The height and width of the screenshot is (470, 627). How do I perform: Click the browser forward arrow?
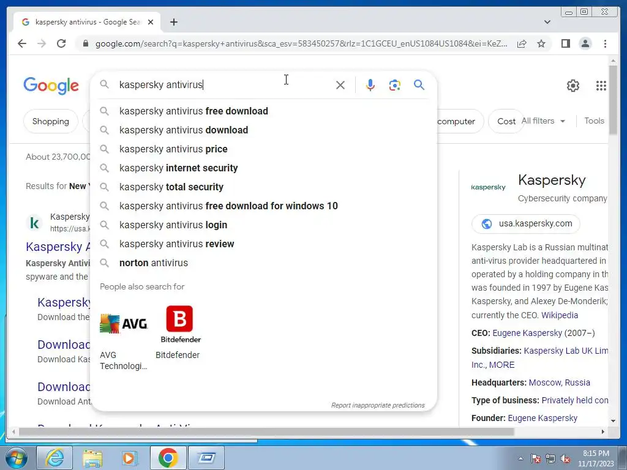click(42, 43)
